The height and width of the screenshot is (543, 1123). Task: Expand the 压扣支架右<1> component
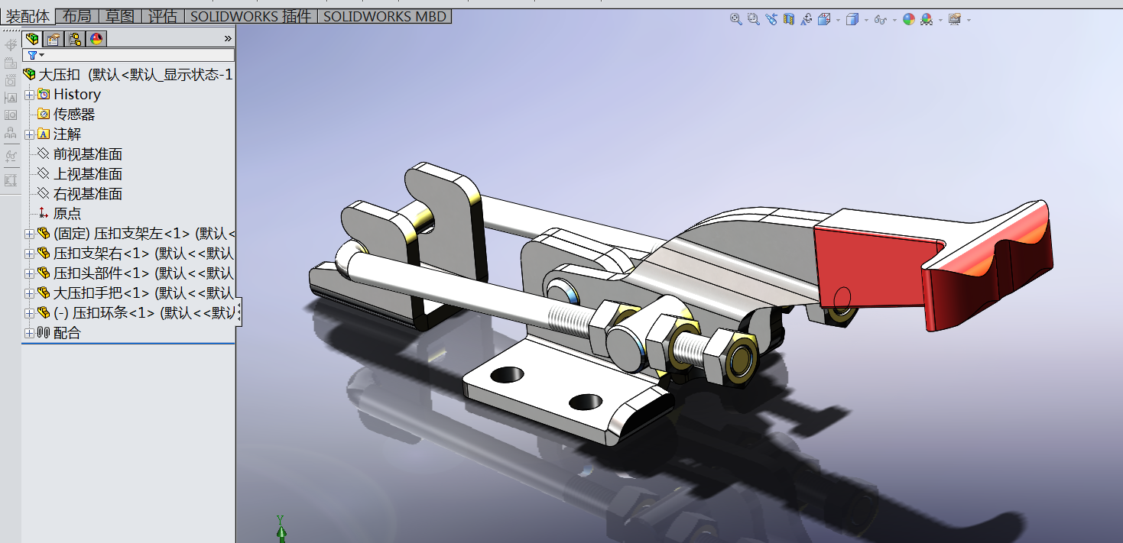29,254
